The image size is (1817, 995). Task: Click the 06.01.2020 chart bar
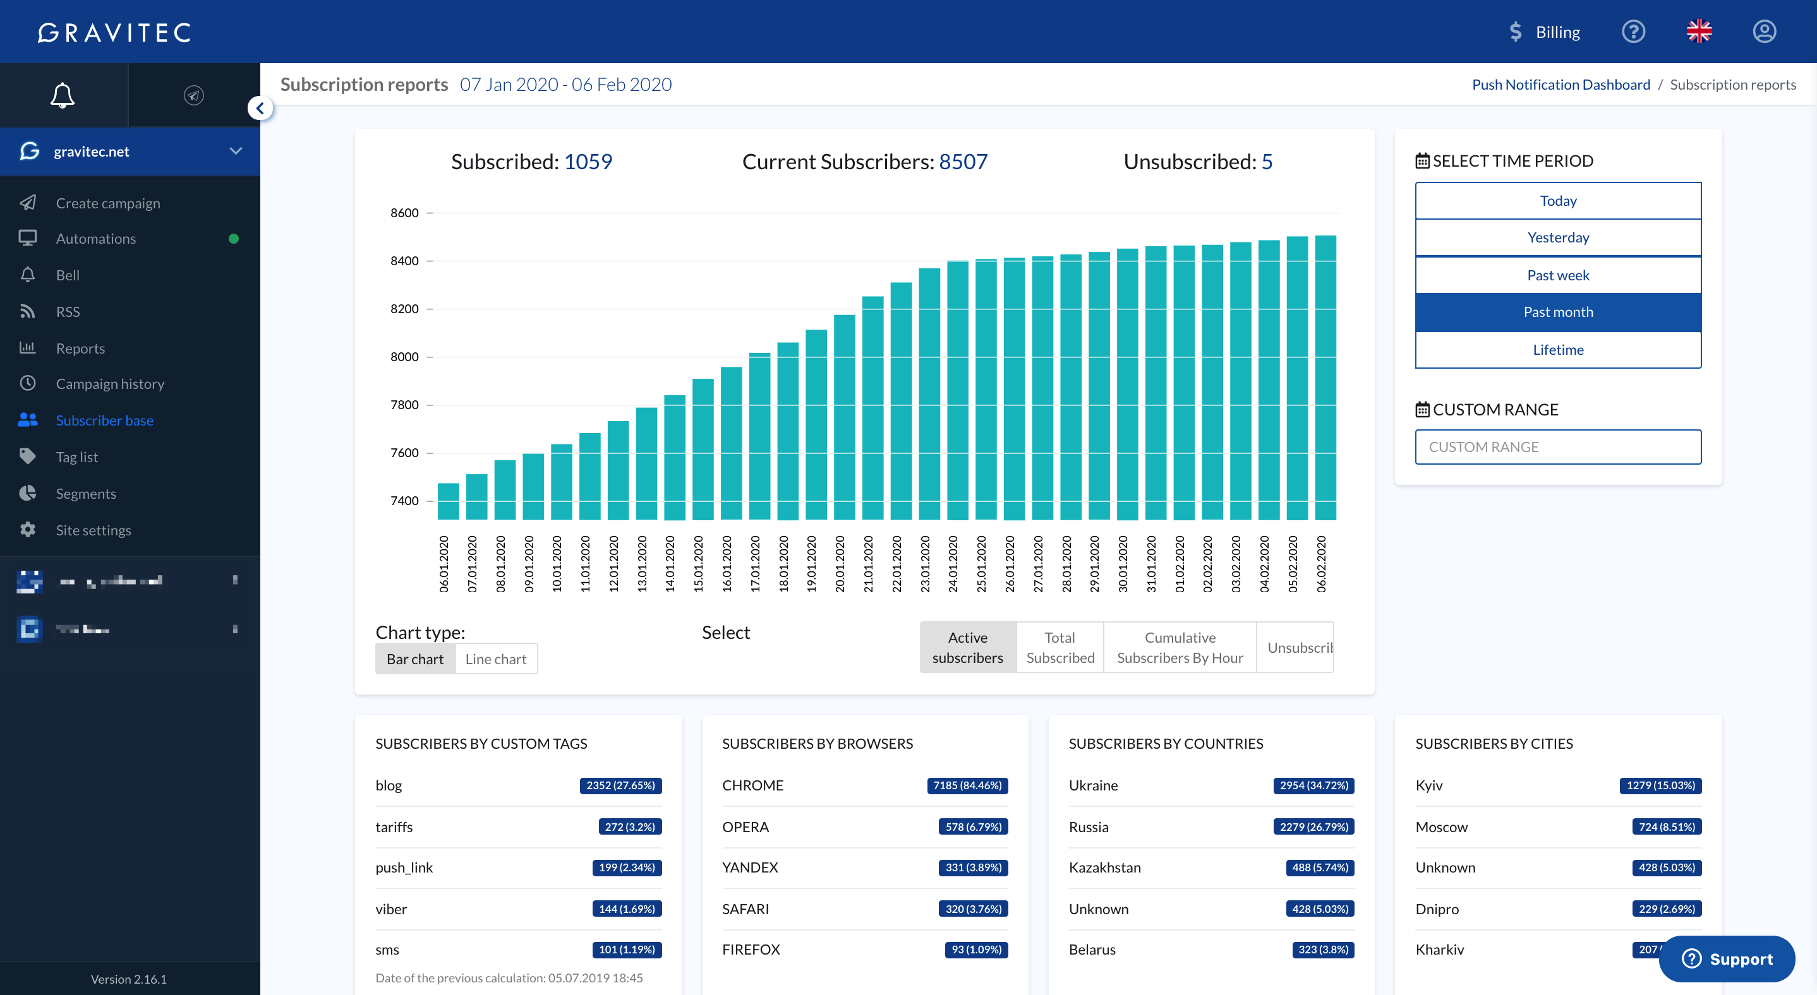click(449, 502)
